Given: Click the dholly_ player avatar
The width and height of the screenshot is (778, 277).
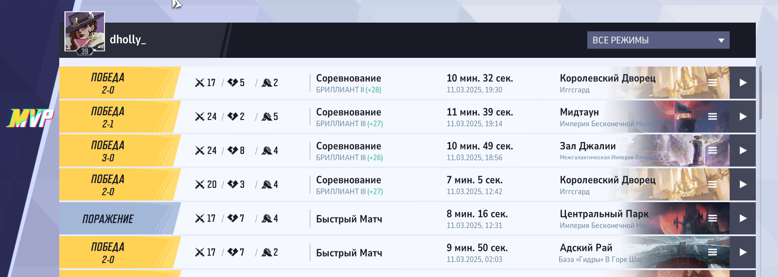Looking at the screenshot, I should [x=85, y=31].
